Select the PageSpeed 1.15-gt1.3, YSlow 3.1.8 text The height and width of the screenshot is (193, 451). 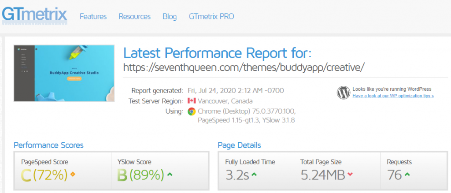pos(246,121)
